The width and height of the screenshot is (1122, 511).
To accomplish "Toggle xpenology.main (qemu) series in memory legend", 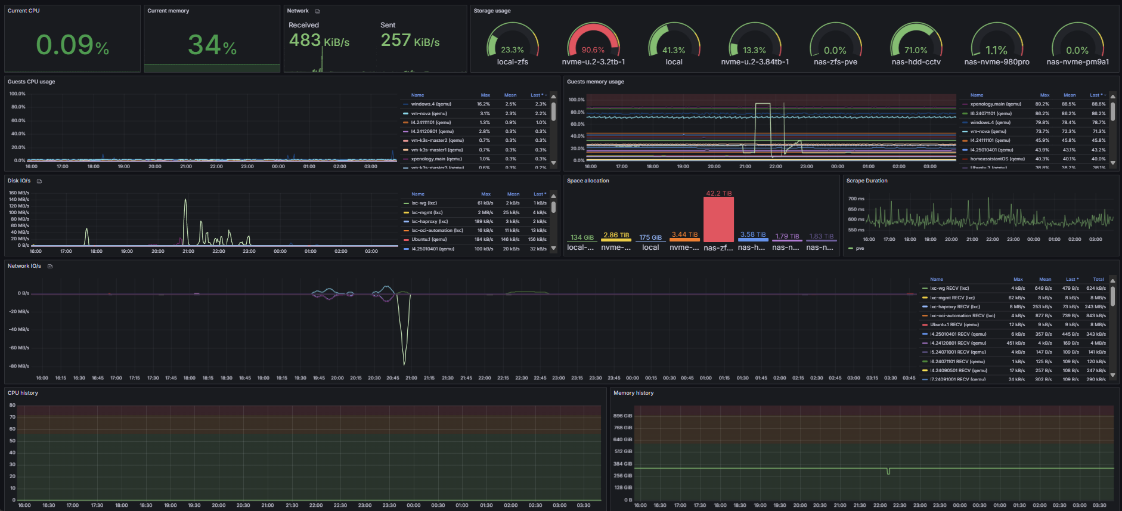I will [x=995, y=104].
